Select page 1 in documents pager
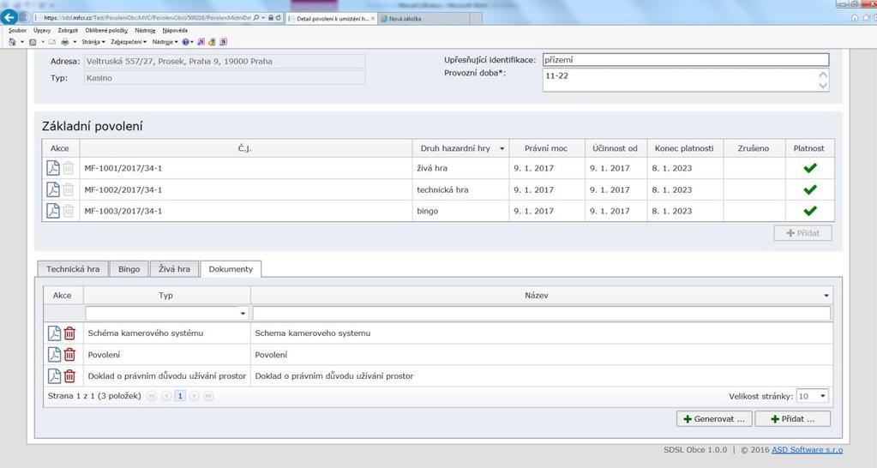877x468 pixels. click(180, 396)
